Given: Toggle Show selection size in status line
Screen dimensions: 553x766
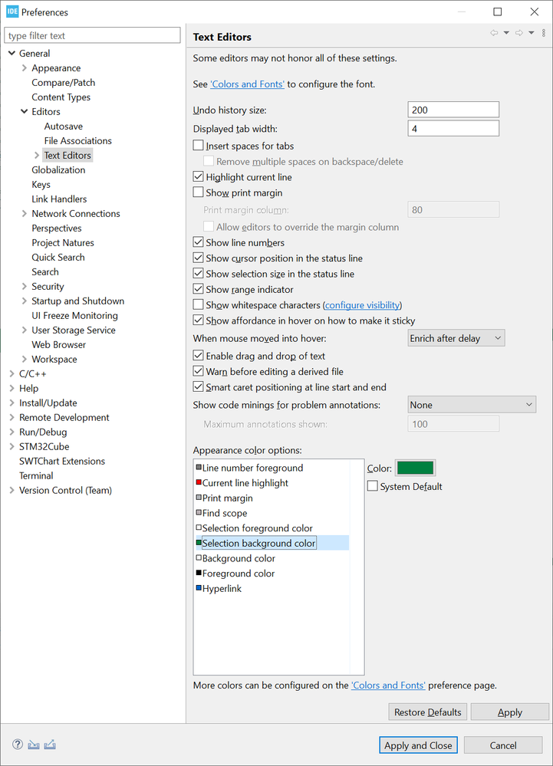Looking at the screenshot, I should (199, 274).
